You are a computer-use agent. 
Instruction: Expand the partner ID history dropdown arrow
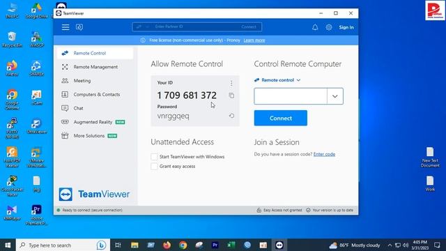[335, 96]
